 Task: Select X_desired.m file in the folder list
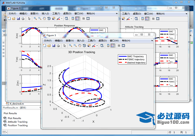pos(15,104)
